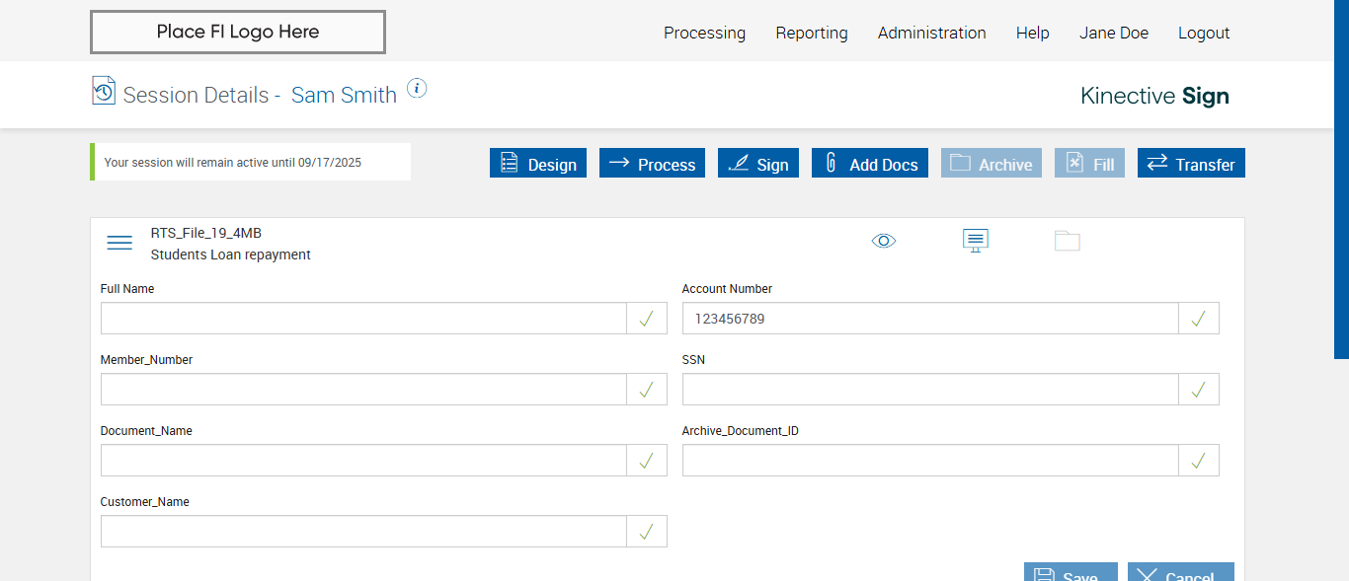Toggle document preview eye icon
Screen dimensions: 1349x581
[884, 241]
